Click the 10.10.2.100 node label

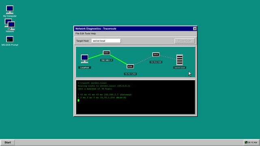(x=156, y=62)
